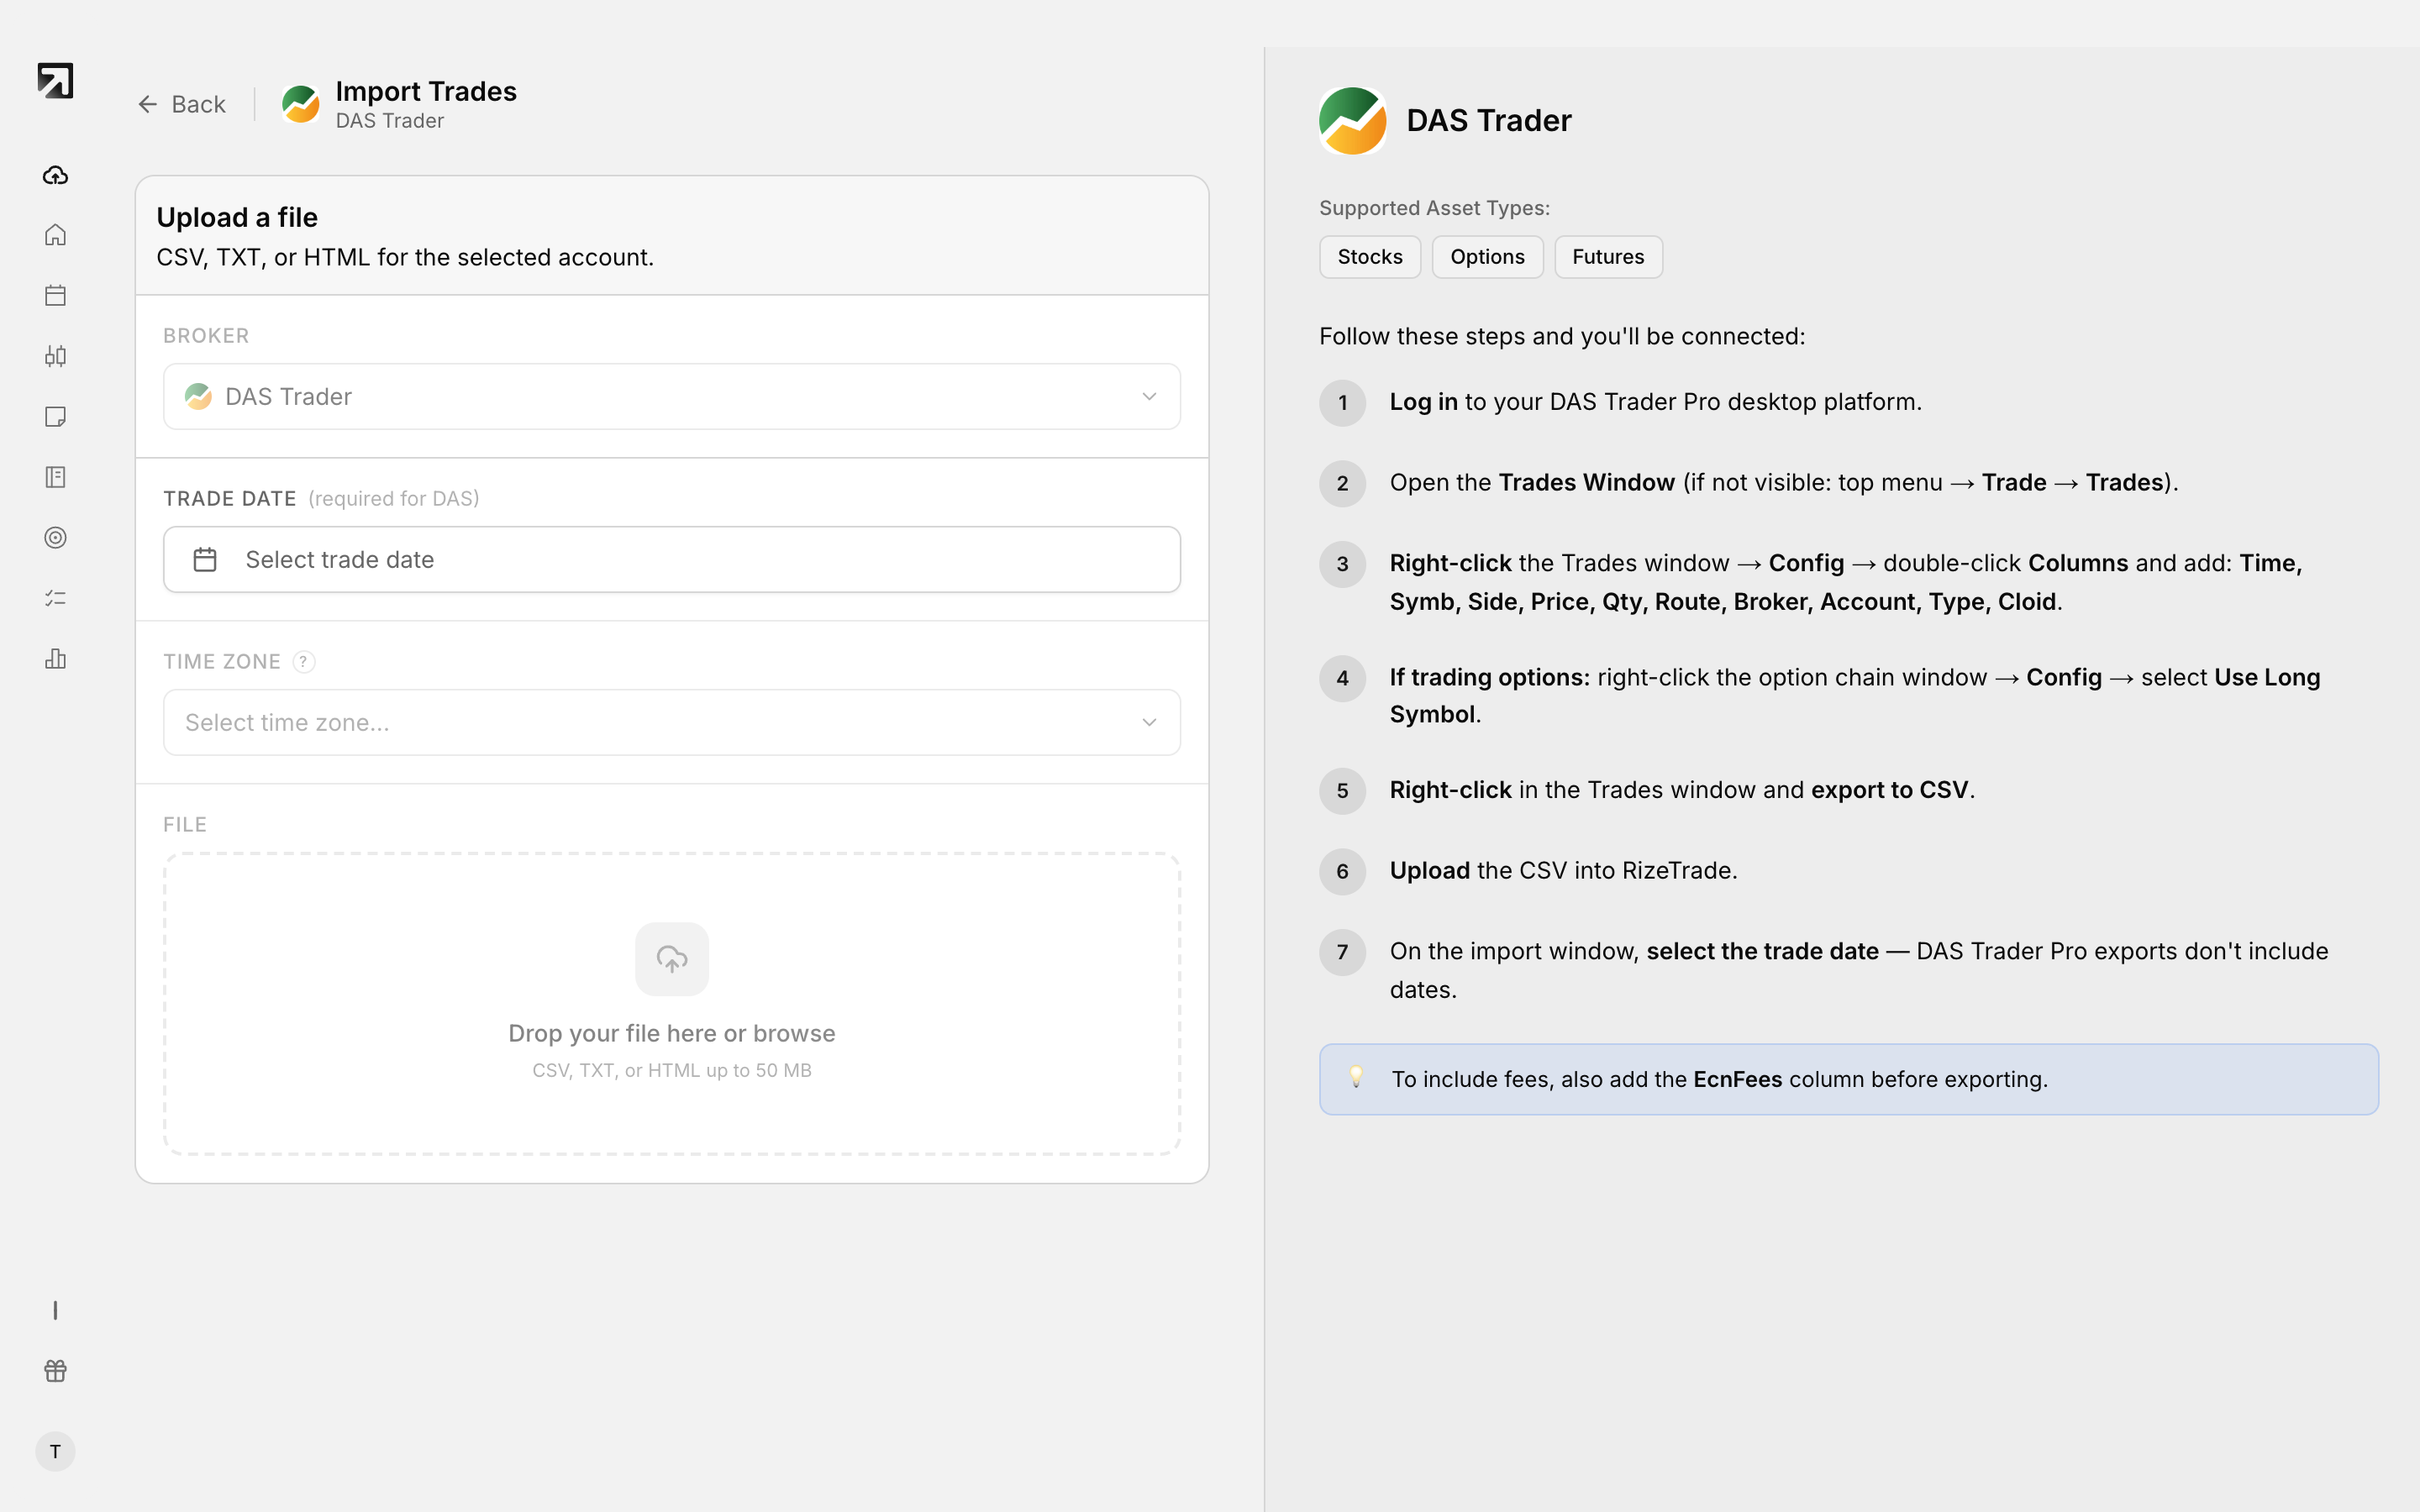Click the lightbulb icon in fees tip

pyautogui.click(x=1356, y=1077)
